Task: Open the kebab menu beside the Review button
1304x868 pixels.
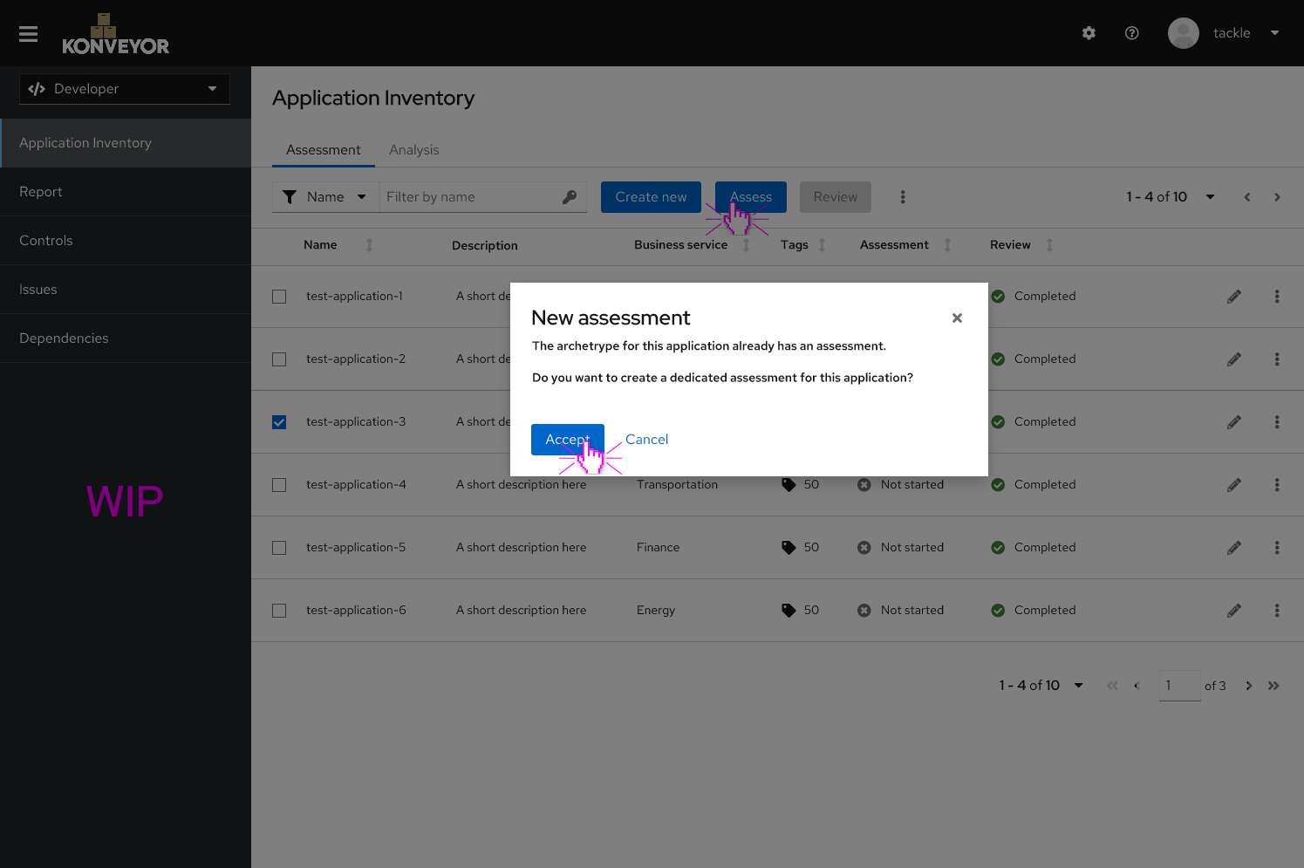Action: tap(903, 196)
